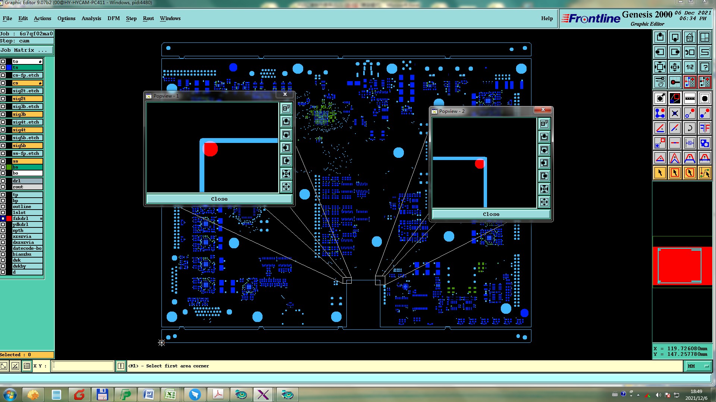Click the rotate arrow tool icon
The width and height of the screenshot is (716, 402).
pyautogui.click(x=690, y=128)
